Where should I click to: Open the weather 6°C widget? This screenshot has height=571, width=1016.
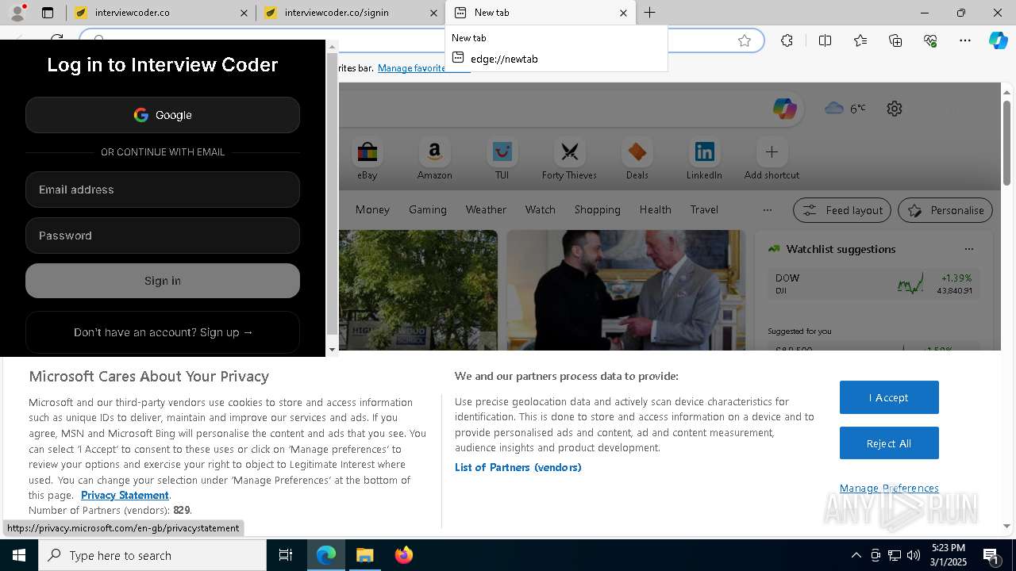point(845,109)
